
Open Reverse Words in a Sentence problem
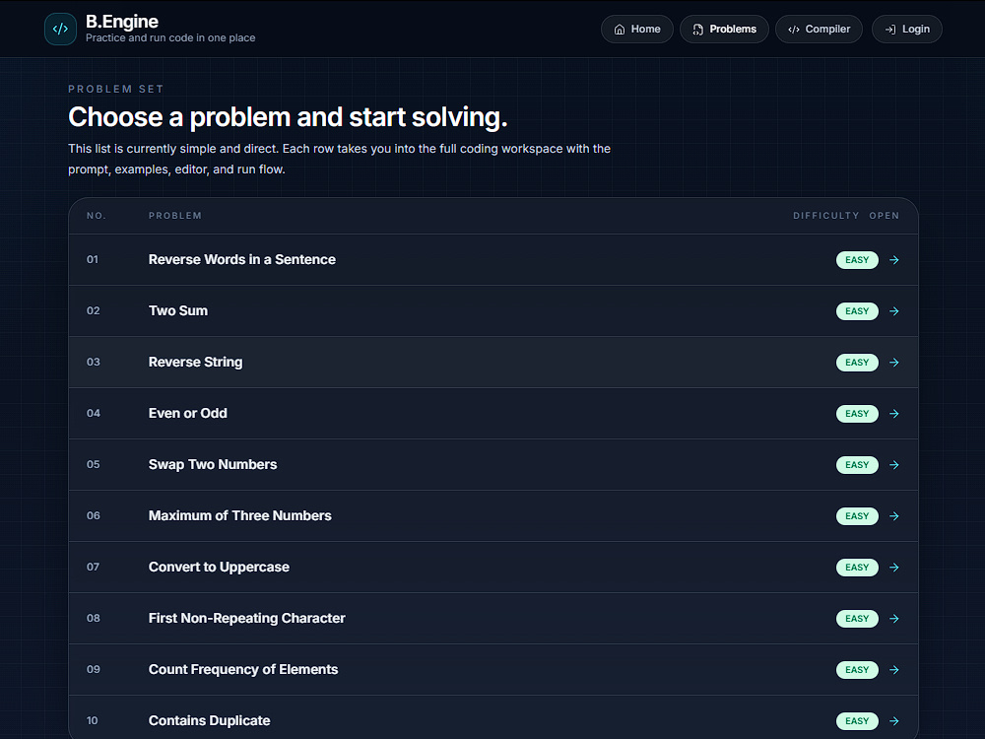(242, 259)
